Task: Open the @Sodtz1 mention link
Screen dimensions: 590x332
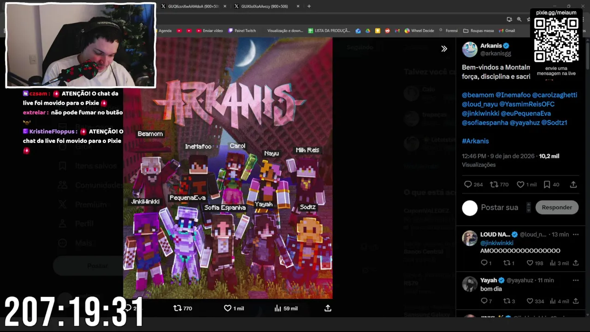Action: tap(554, 123)
